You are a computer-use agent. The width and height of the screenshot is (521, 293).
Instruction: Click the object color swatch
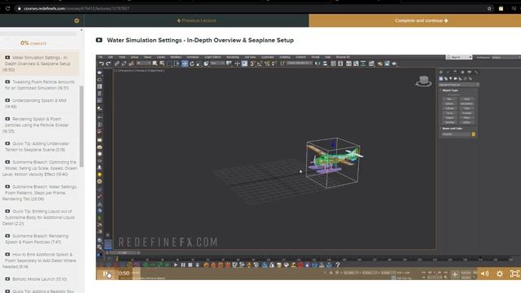point(474,134)
